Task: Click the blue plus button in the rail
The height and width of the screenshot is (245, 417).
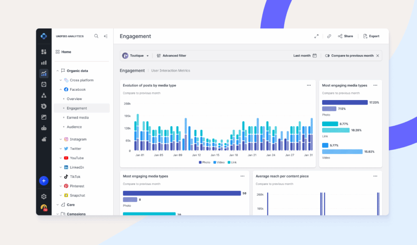Action: click(44, 181)
